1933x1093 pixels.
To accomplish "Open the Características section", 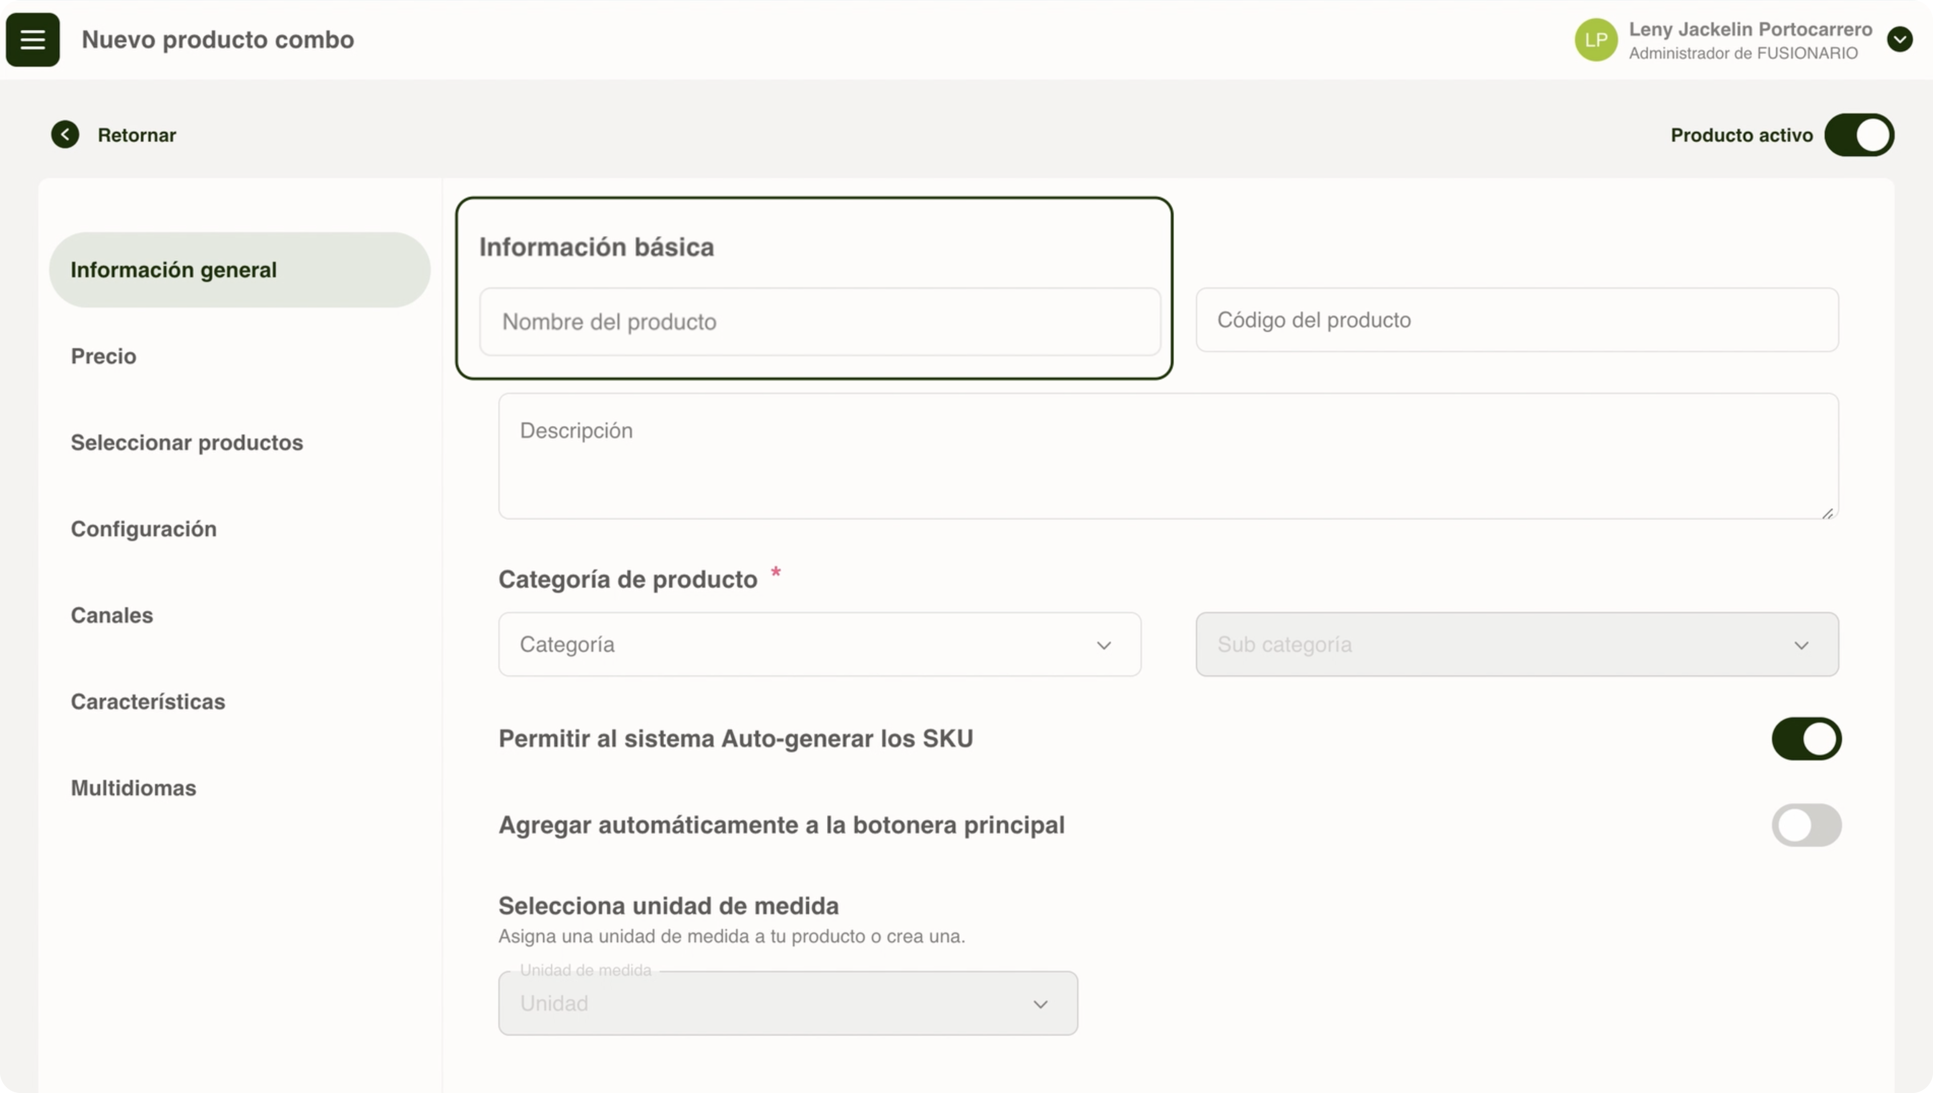I will tap(148, 701).
